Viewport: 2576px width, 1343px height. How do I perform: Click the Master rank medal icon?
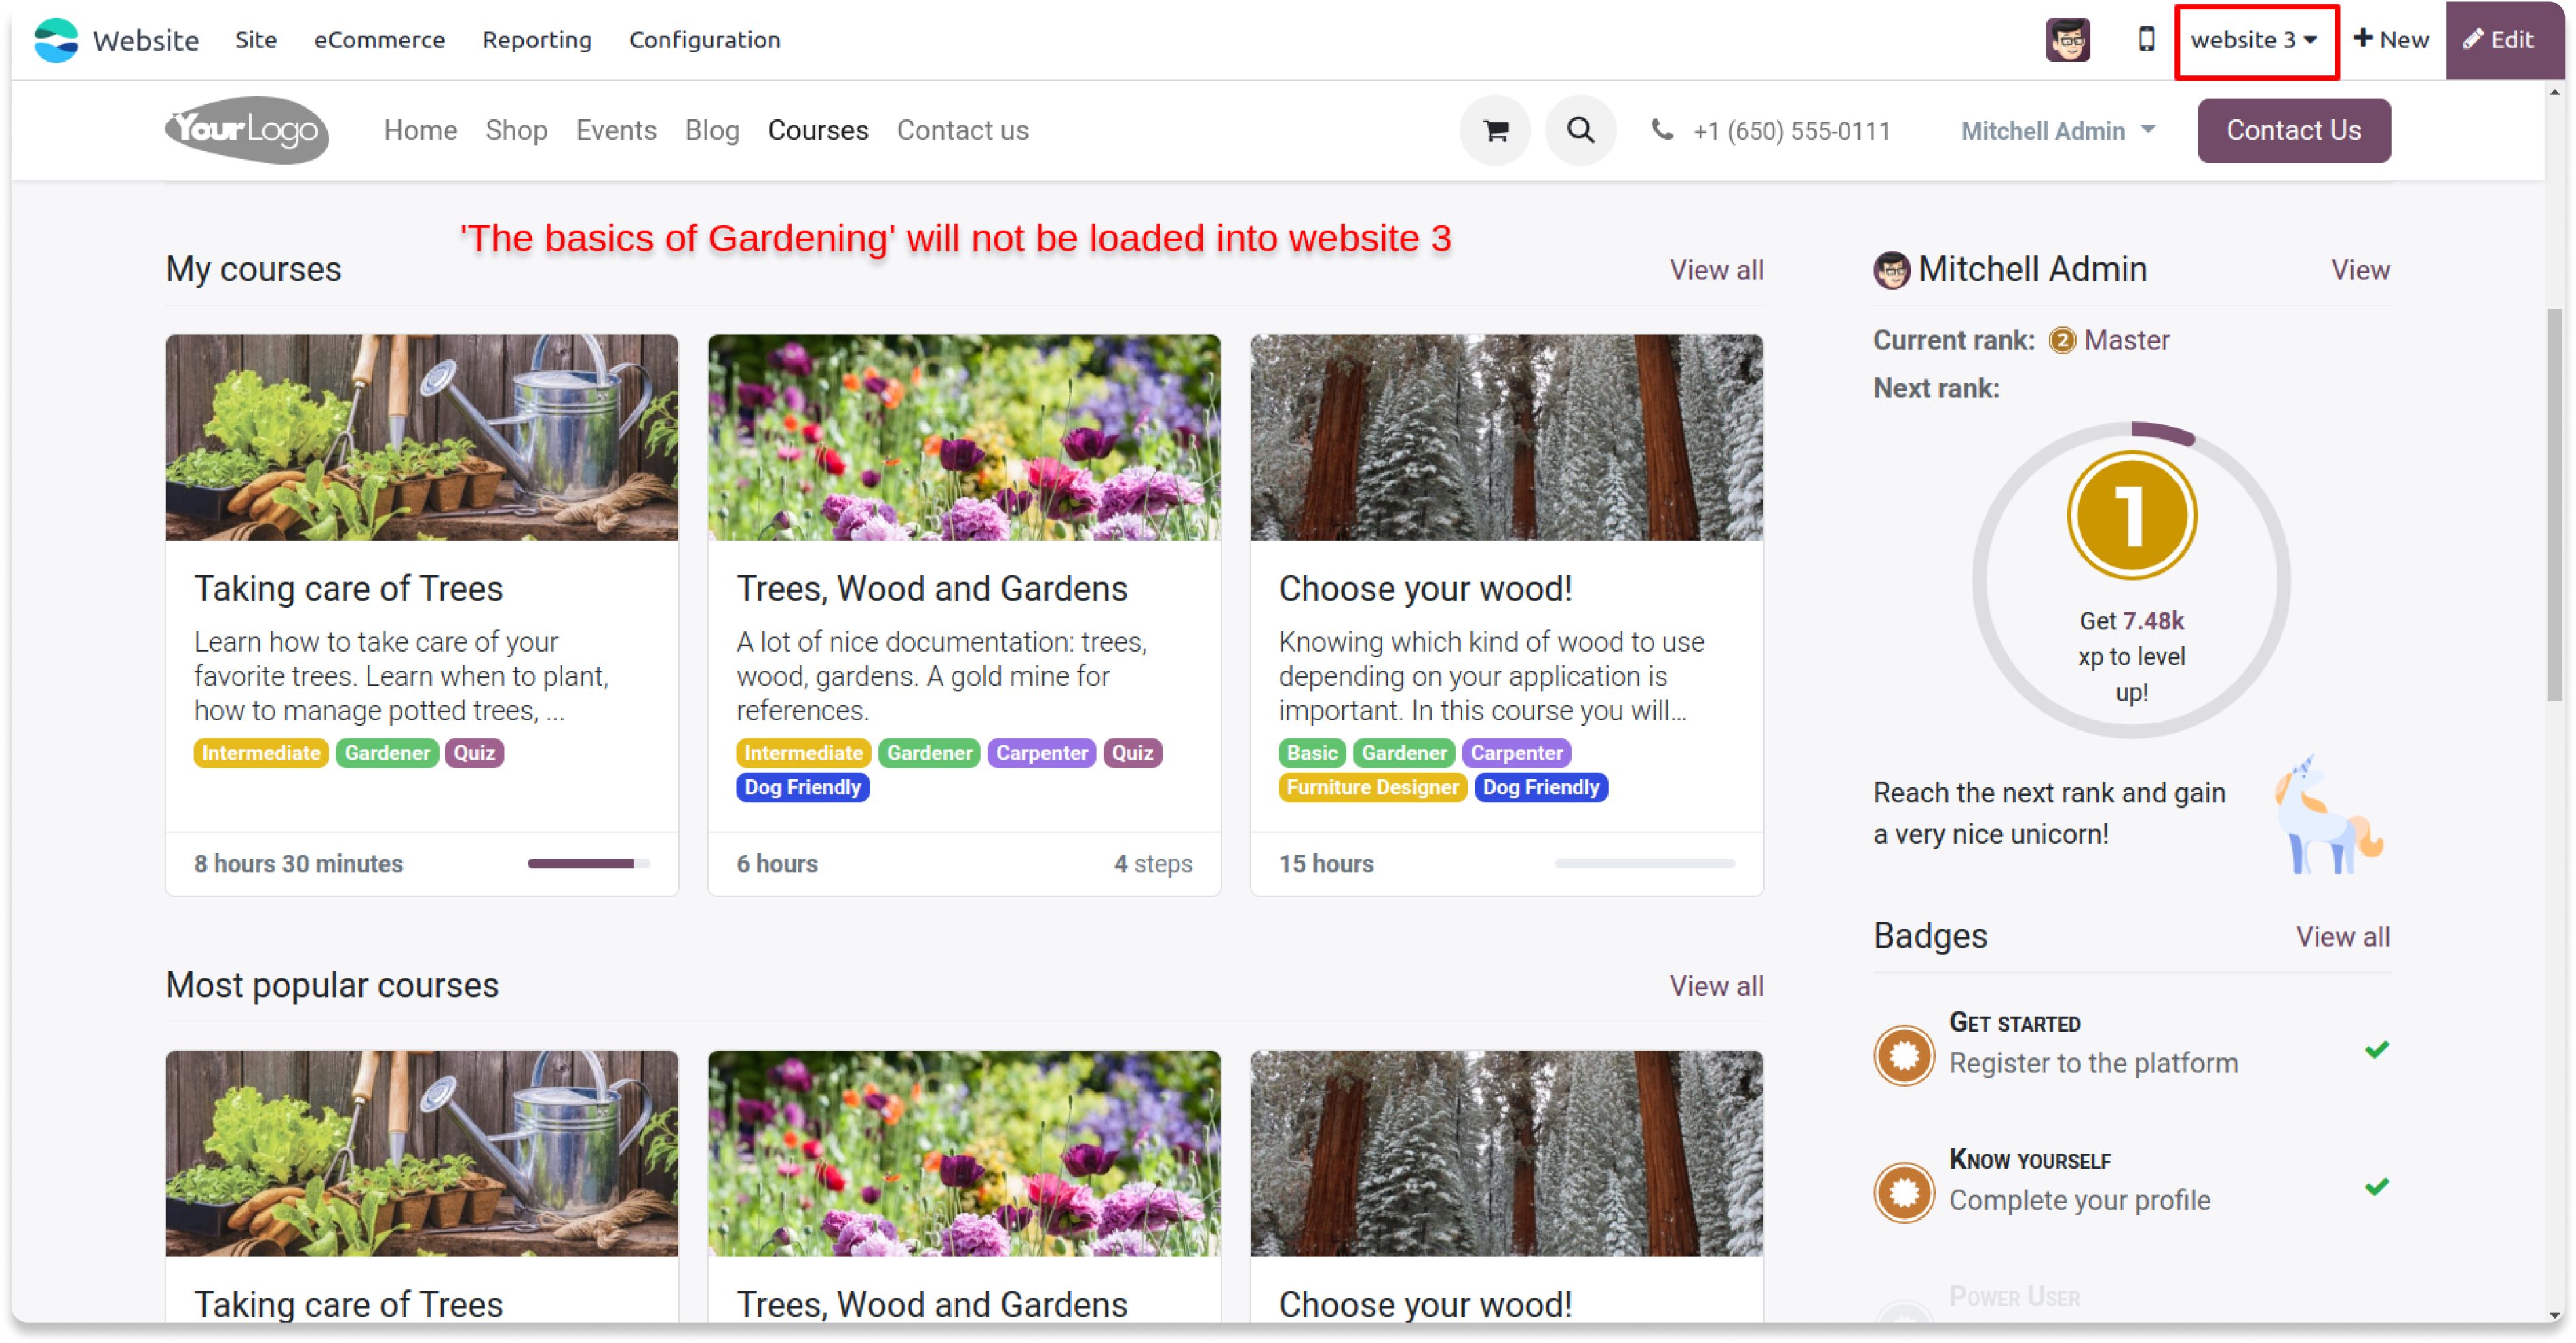point(2062,341)
